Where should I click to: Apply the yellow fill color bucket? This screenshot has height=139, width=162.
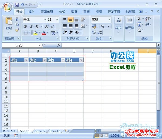click(35, 33)
